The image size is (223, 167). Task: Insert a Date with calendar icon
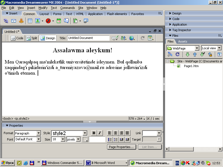tap(59, 21)
